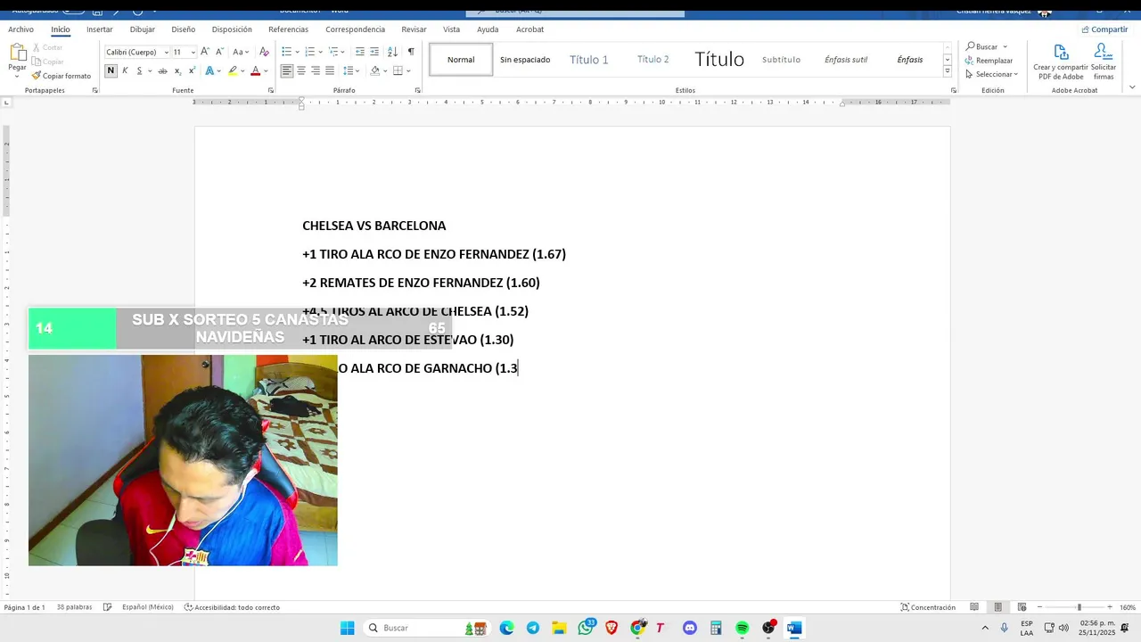Toggle superscript formatting
This screenshot has height=642, width=1141.
coord(192,70)
